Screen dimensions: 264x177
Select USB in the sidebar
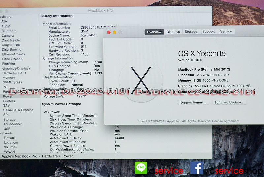click(7, 129)
